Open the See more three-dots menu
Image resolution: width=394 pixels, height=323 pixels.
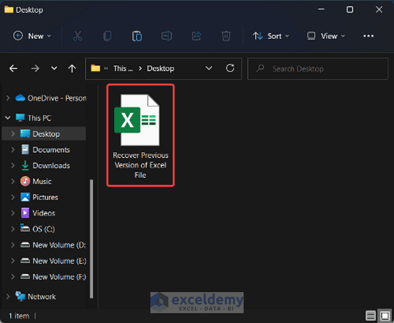click(368, 36)
